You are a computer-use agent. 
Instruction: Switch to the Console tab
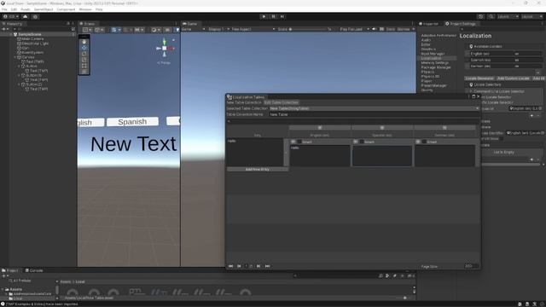coord(34,270)
